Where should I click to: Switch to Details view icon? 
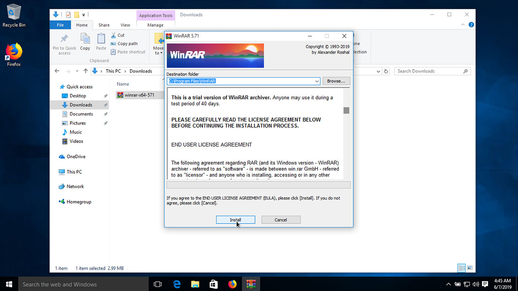[x=461, y=268]
